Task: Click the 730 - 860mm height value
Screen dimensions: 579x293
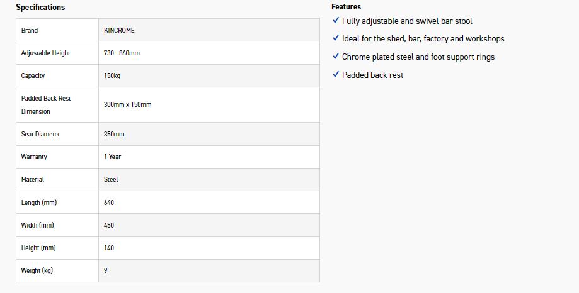Action: coord(122,53)
